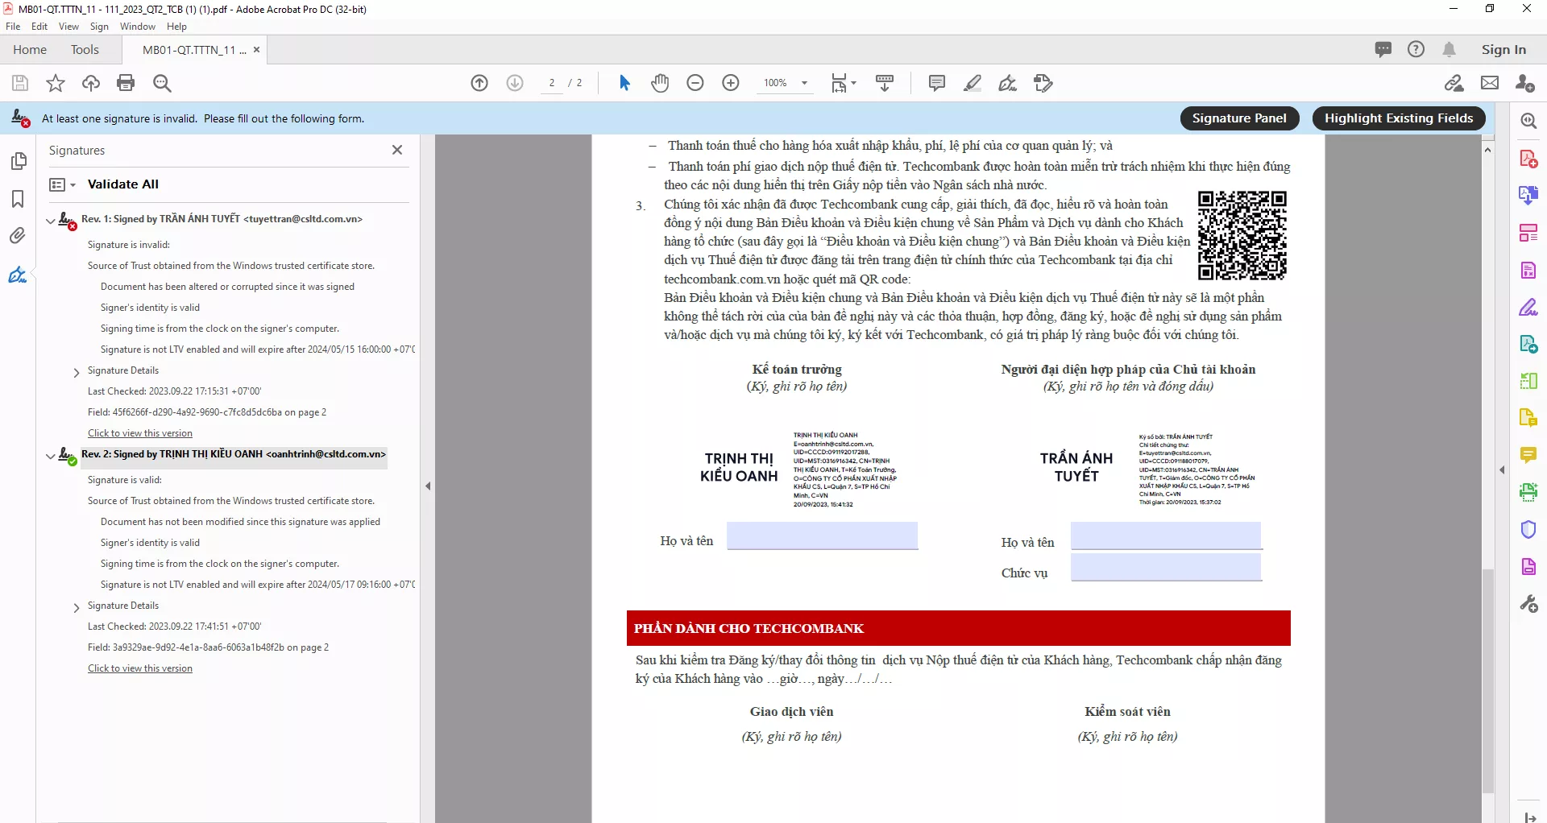Viewport: 1547px width, 823px height.
Task: Click the Save file icon
Action: coord(20,83)
